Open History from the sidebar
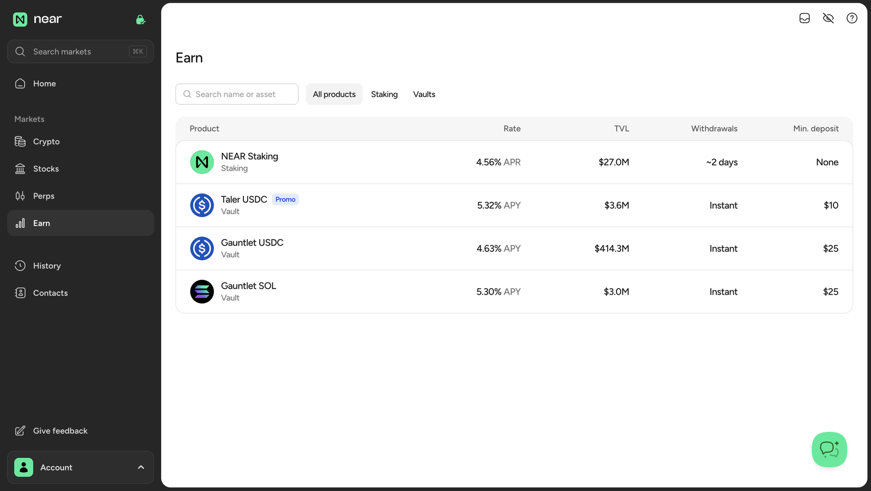The width and height of the screenshot is (871, 491). [x=81, y=265]
